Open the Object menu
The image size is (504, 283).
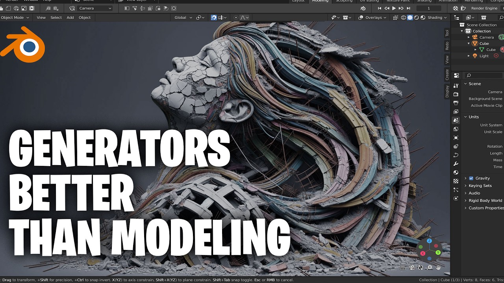point(84,18)
